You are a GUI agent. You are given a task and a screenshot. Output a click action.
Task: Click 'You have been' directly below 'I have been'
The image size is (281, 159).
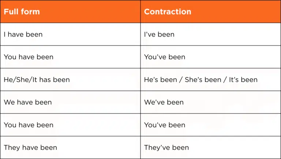click(29, 57)
